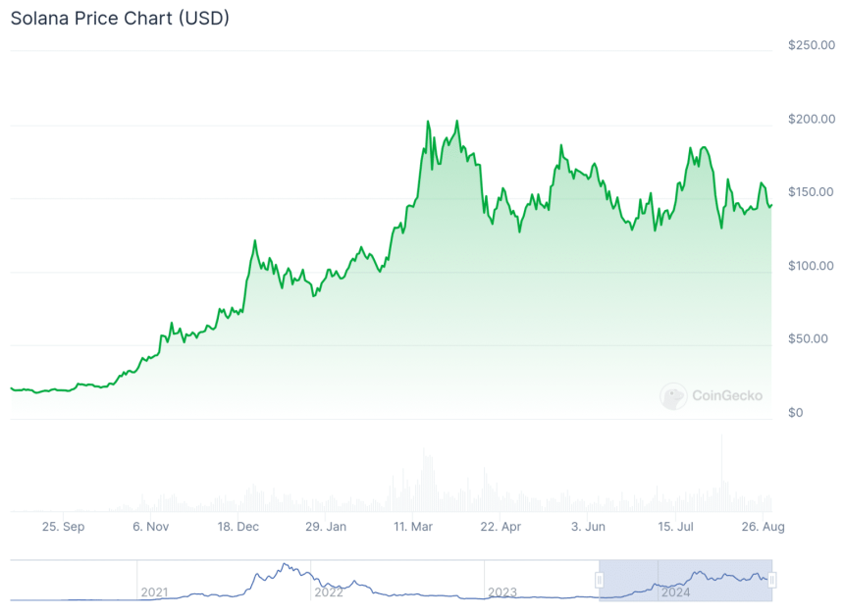The height and width of the screenshot is (616, 844).
Task: Grab the left range navigator handle
Action: coord(599,580)
